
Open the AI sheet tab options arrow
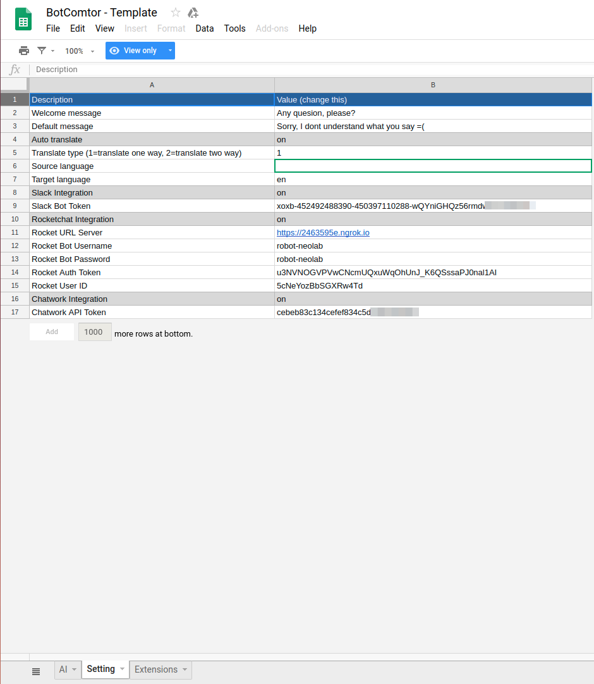click(x=74, y=669)
